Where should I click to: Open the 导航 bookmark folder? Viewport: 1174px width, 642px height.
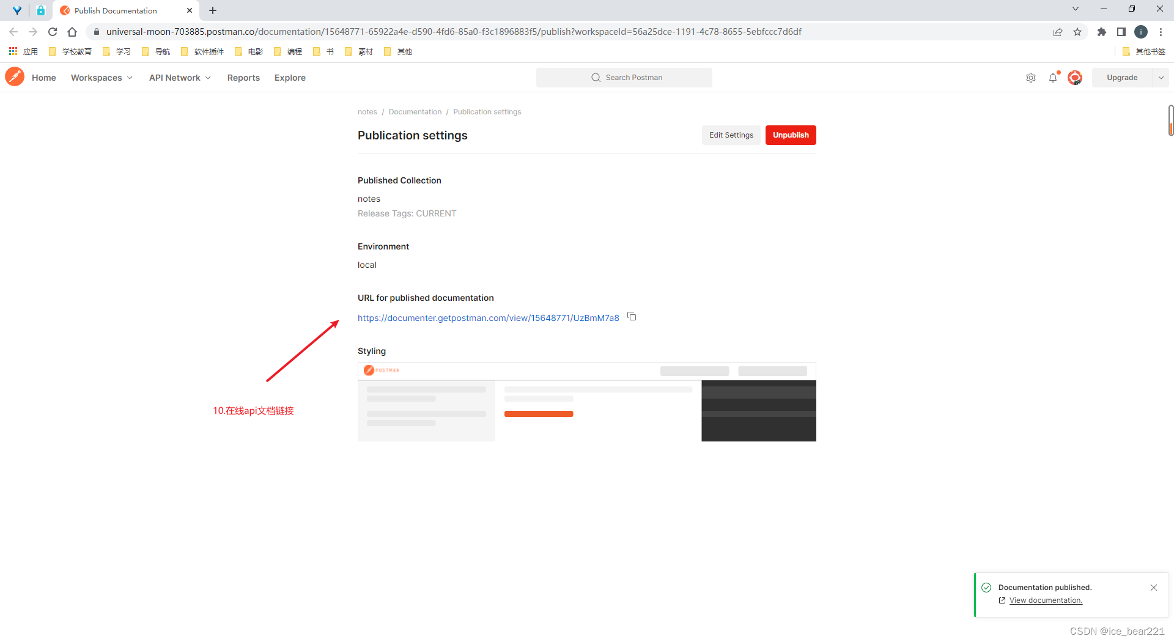point(156,51)
